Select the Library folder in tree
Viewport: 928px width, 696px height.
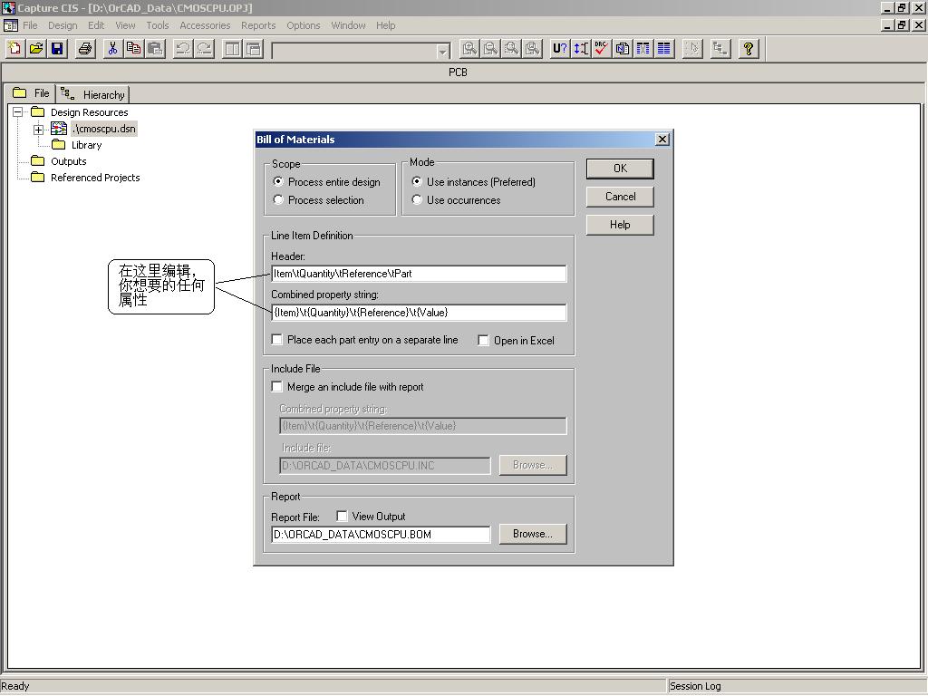[x=86, y=145]
